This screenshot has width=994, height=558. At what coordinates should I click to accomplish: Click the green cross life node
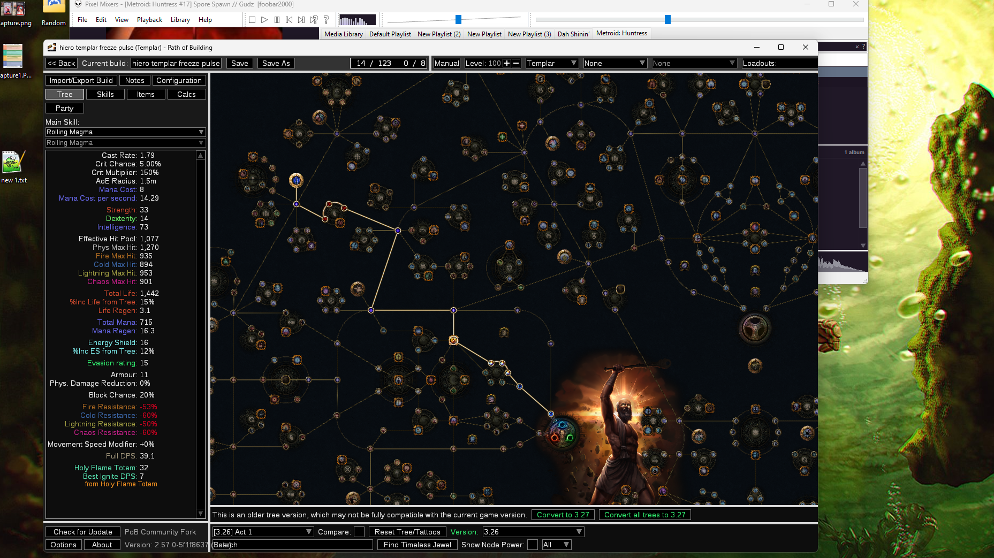pos(502,137)
